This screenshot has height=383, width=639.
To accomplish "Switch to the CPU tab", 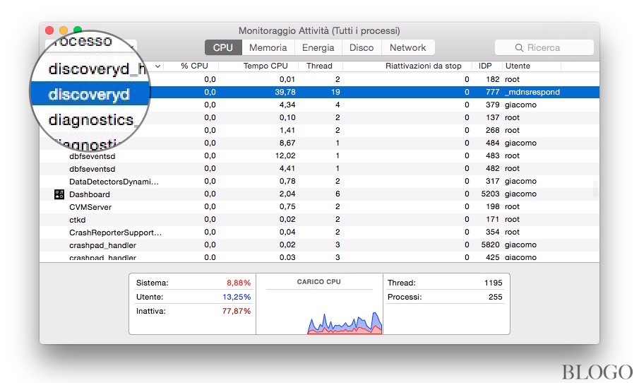I will pyautogui.click(x=223, y=48).
